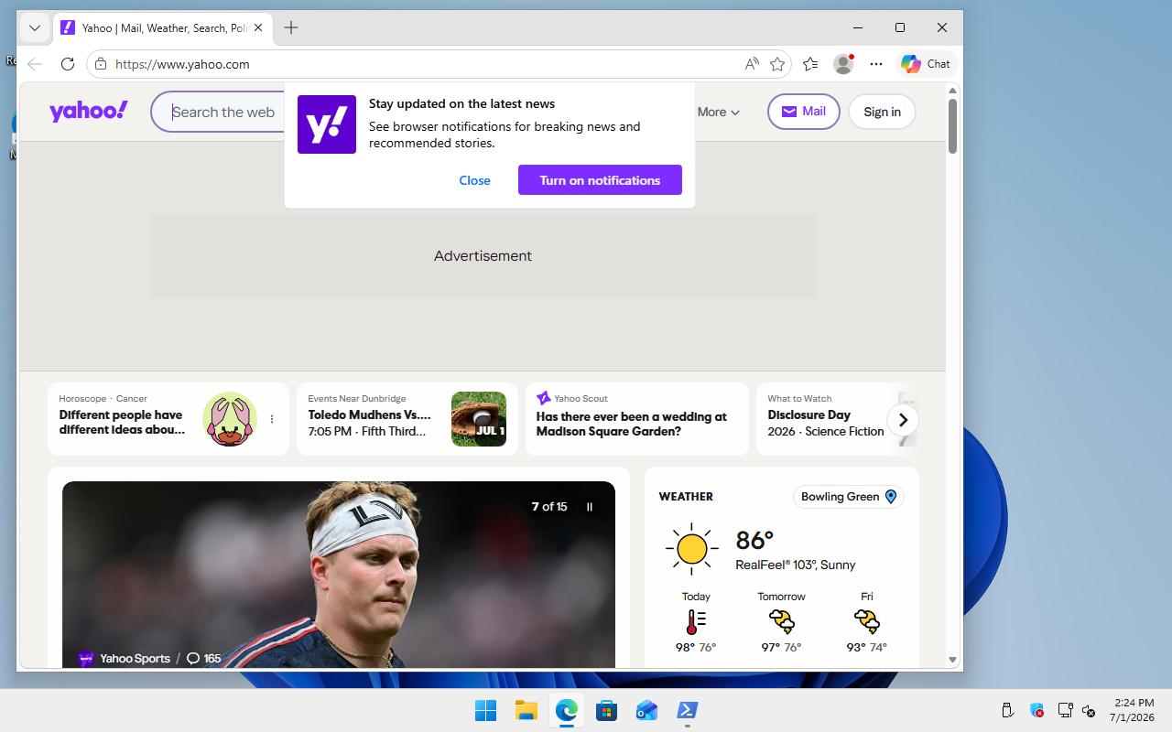Open PowerShell from the taskbar
This screenshot has width=1172, height=732.
(687, 710)
